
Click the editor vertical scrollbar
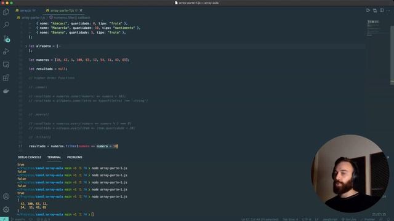coord(392,55)
